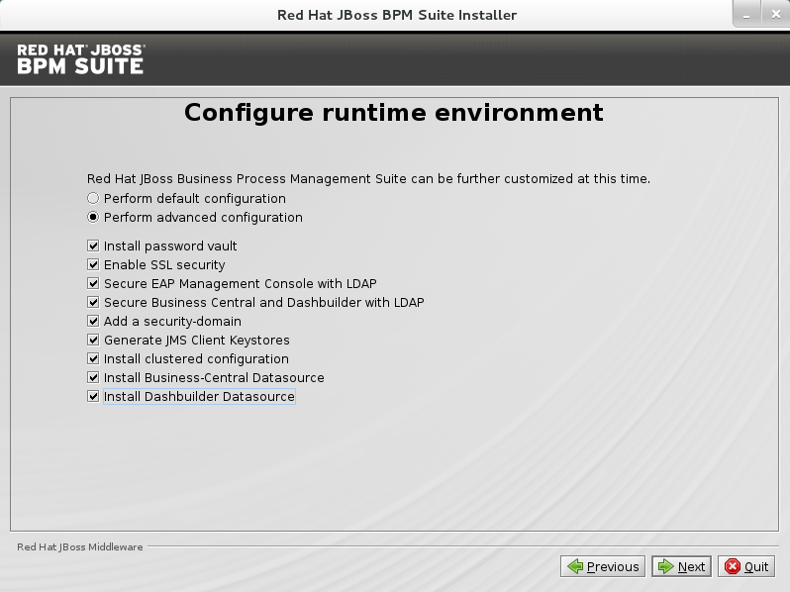Screen dimensions: 790x592
Task: Click the Quit button
Action: pos(746,567)
